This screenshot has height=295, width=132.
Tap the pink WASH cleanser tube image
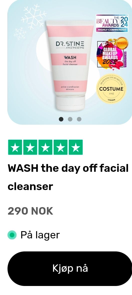pyautogui.click(x=70, y=65)
